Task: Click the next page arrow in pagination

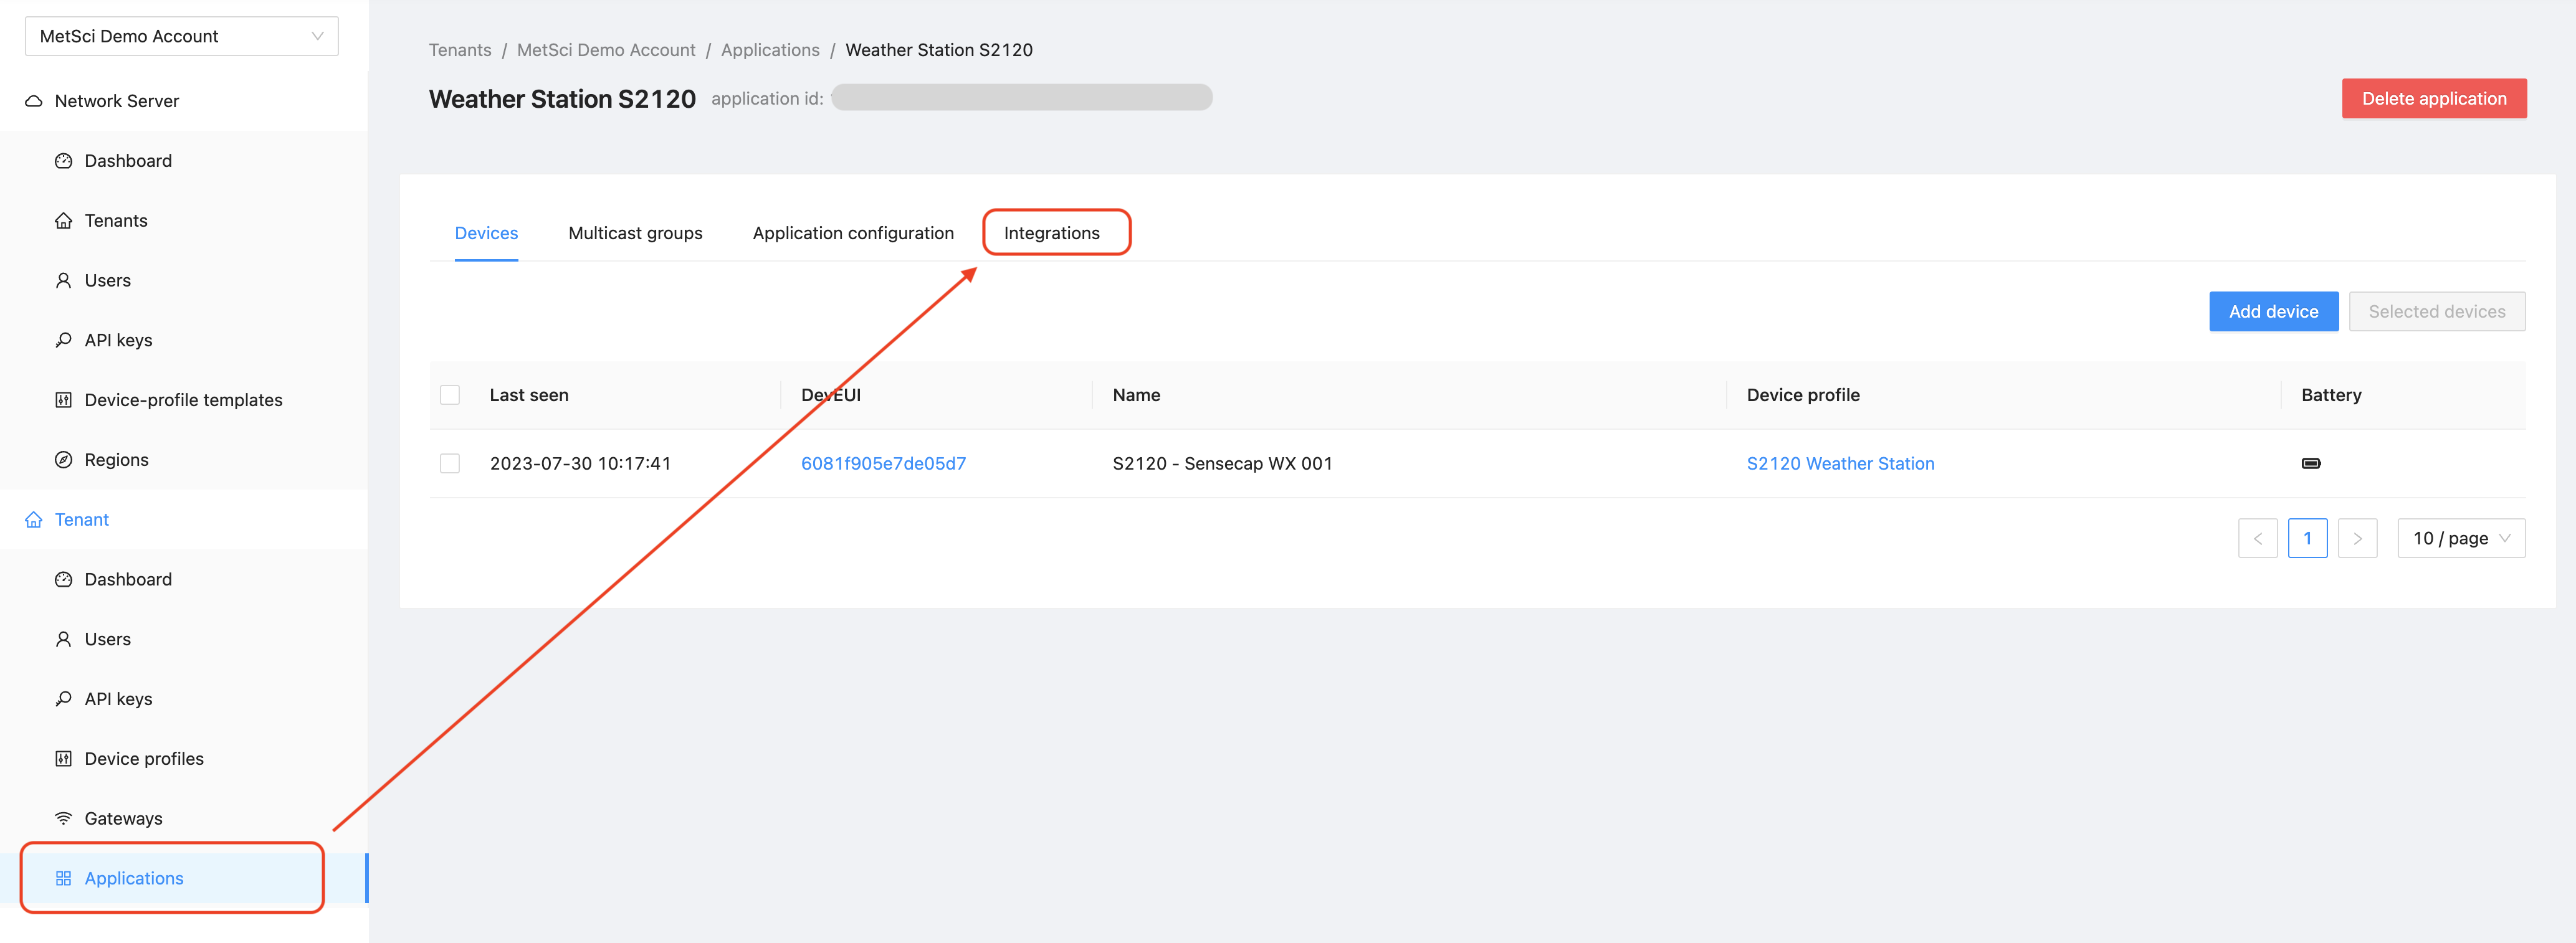Action: [2357, 538]
